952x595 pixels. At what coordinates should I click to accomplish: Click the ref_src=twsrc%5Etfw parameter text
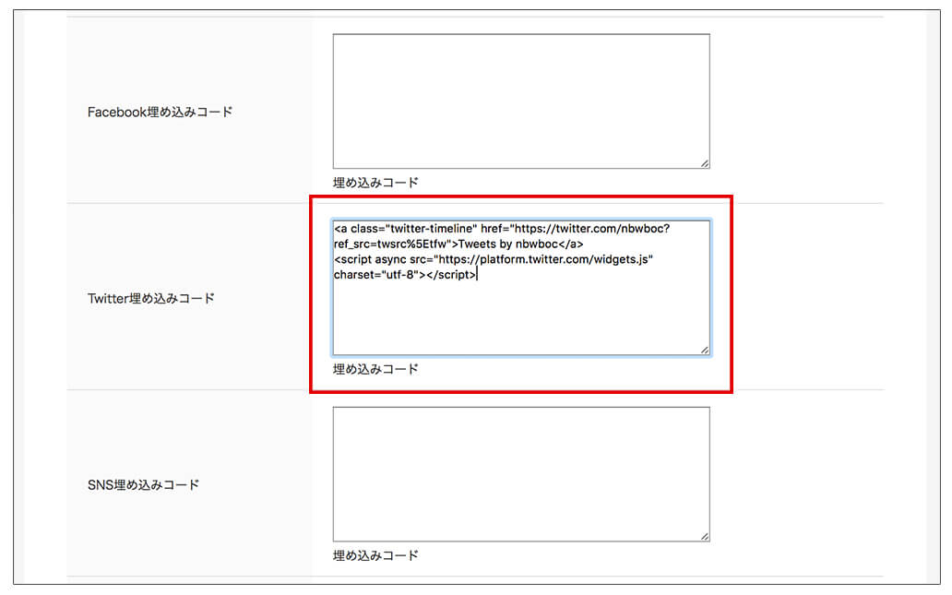(x=390, y=244)
